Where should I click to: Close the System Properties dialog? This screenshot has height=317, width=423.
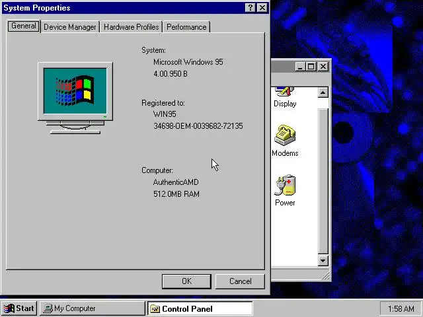click(262, 7)
